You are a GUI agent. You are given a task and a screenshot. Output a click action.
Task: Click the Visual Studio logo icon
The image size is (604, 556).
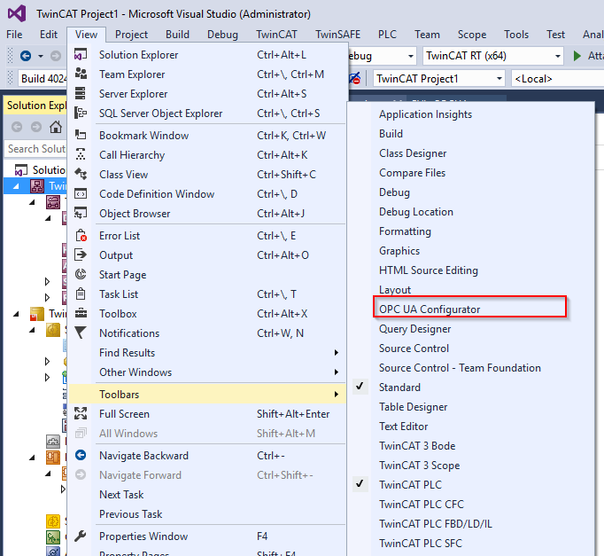coord(17,13)
